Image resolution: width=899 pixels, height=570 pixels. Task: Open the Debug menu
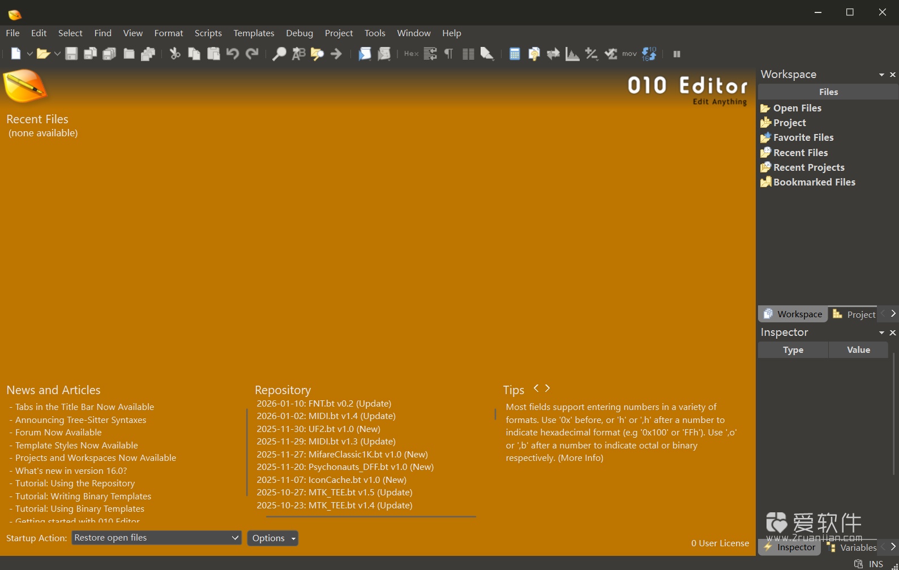(299, 33)
